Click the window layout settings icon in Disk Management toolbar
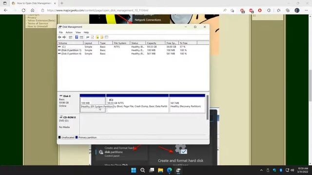 point(106,37)
